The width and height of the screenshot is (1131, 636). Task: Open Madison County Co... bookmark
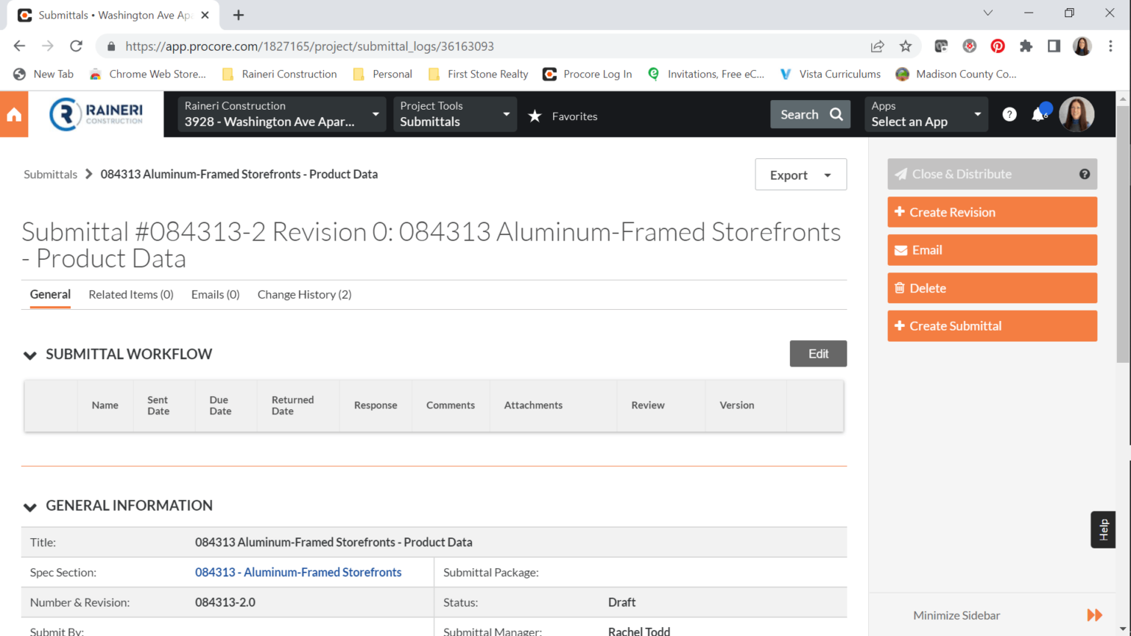[x=956, y=74]
